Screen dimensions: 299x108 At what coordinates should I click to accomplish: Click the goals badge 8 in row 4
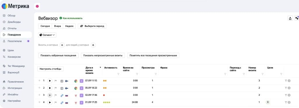[x=268, y=102]
